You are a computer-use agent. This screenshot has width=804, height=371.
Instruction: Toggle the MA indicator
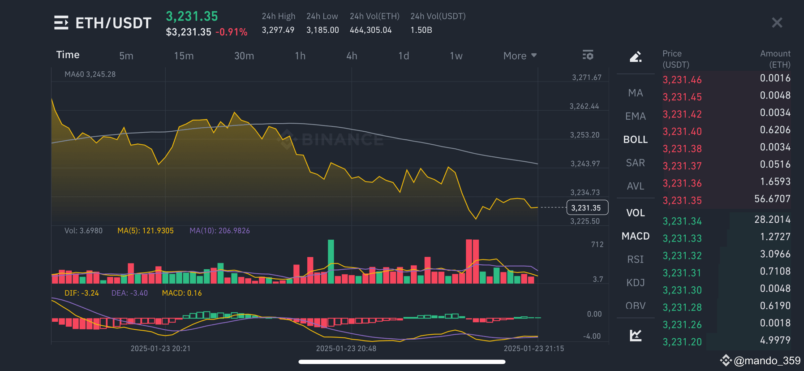click(636, 93)
